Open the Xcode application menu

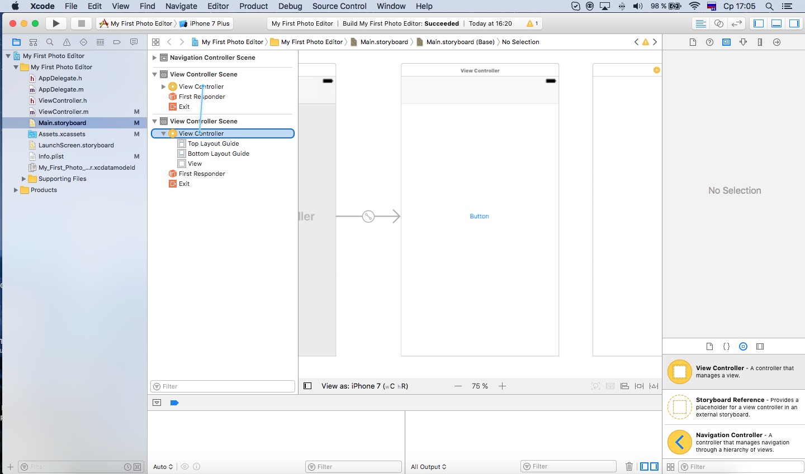point(42,6)
